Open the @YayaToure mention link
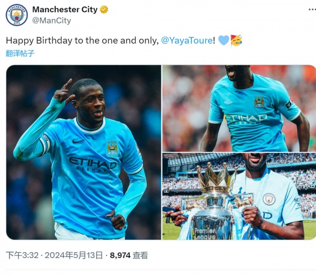 tap(187, 40)
